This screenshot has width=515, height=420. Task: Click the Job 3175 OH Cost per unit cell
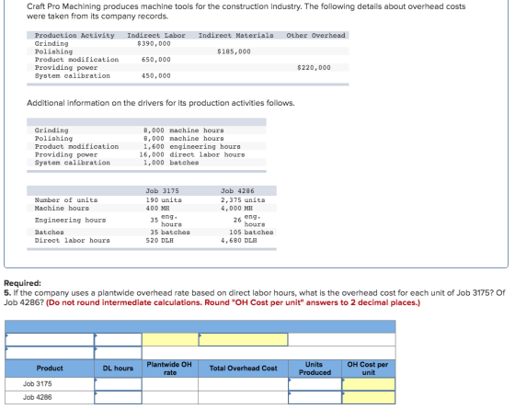tap(369, 384)
